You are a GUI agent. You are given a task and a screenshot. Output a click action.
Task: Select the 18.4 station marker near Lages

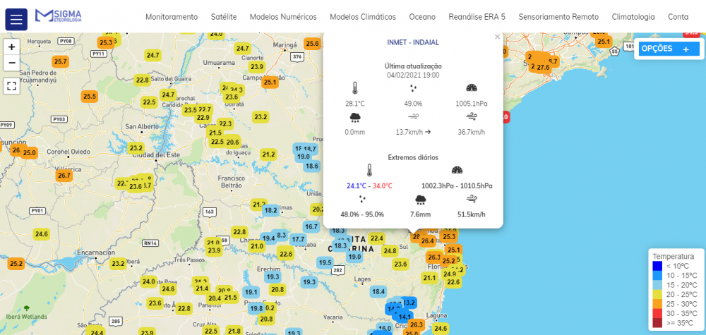tap(378, 291)
